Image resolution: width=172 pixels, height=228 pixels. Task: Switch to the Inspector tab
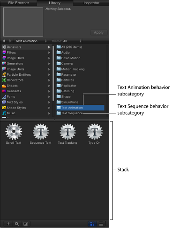click(x=91, y=3)
